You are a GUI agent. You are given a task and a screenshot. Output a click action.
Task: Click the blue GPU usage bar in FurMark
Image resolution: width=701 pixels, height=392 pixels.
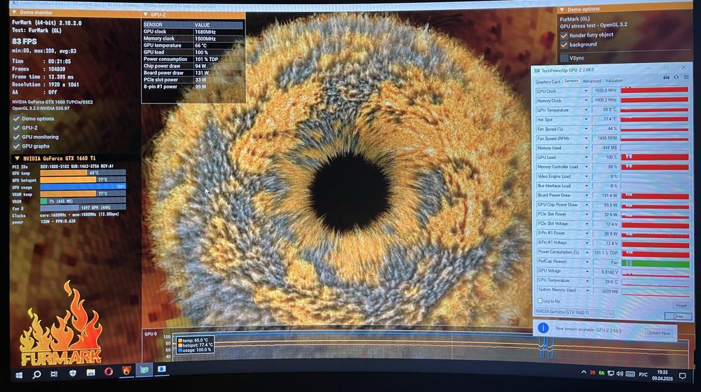[83, 187]
